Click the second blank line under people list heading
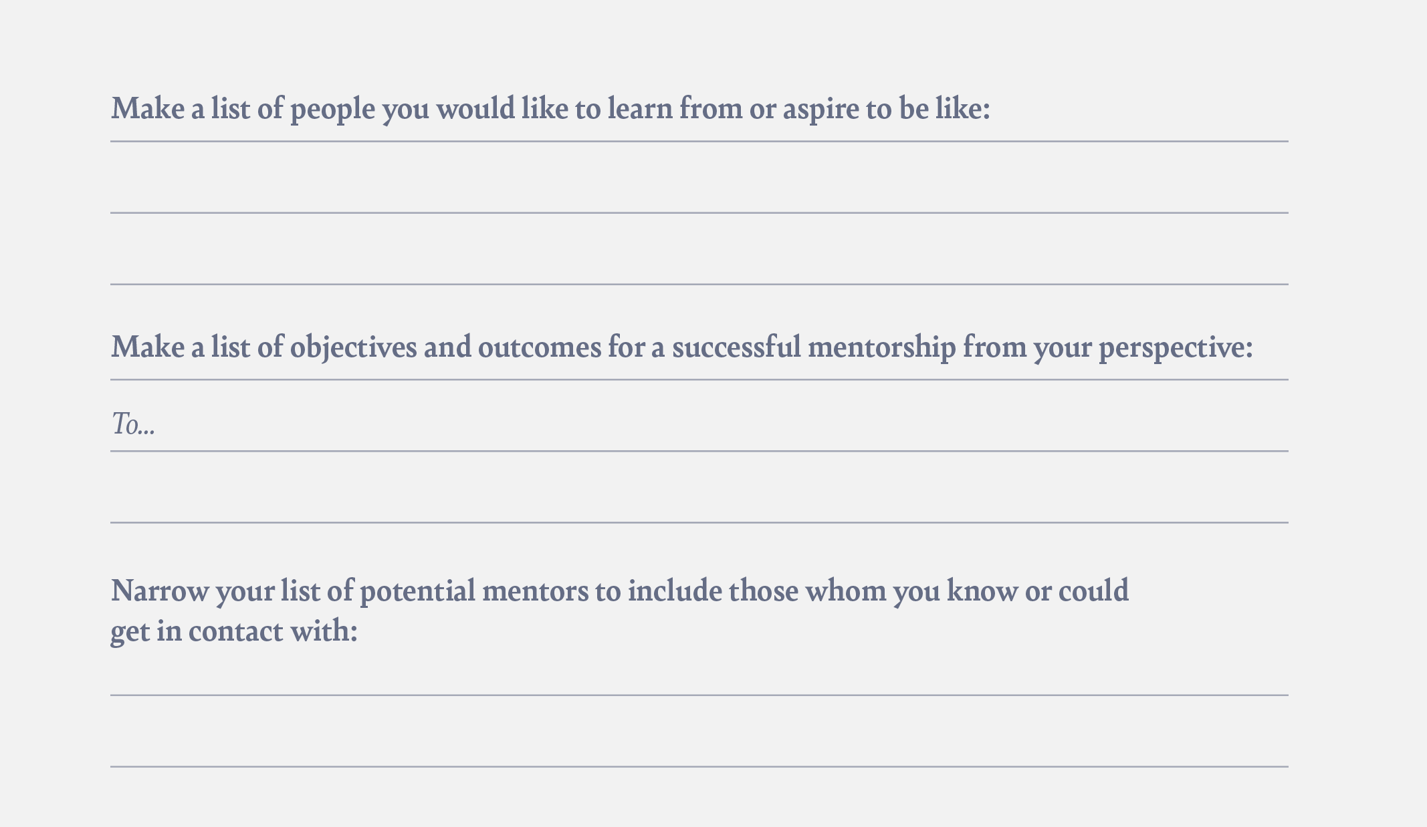The height and width of the screenshot is (827, 1427). coord(699,250)
